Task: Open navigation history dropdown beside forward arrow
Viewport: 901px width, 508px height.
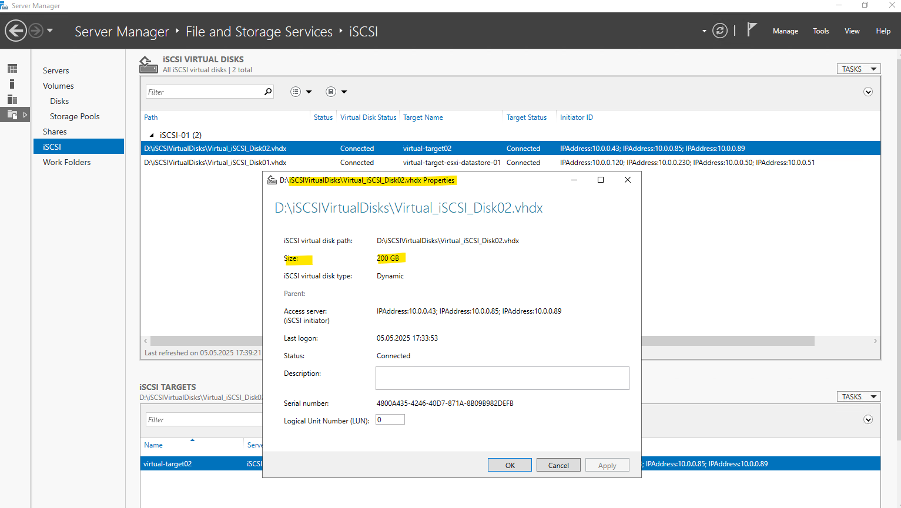Action: pyautogui.click(x=50, y=31)
